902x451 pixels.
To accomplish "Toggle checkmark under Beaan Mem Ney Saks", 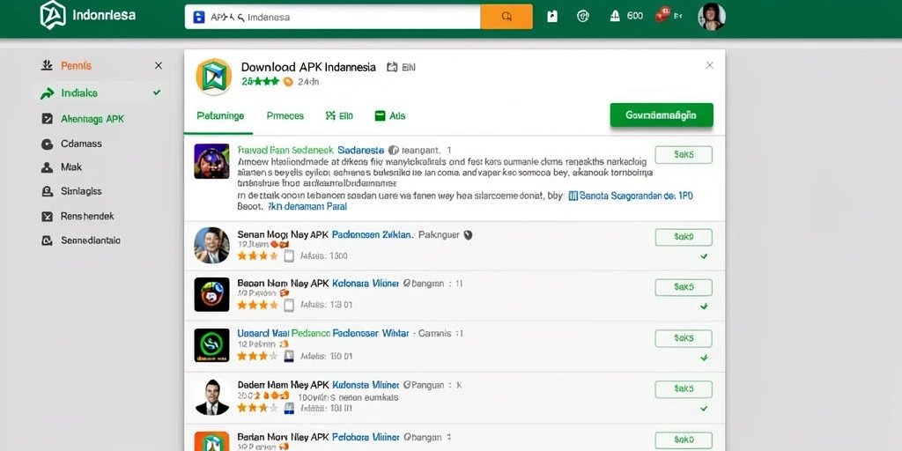I will coord(704,307).
